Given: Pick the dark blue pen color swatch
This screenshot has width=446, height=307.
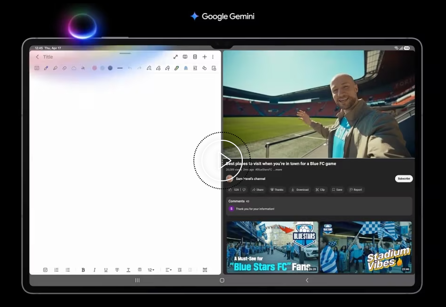Looking at the screenshot, I should point(110,68).
